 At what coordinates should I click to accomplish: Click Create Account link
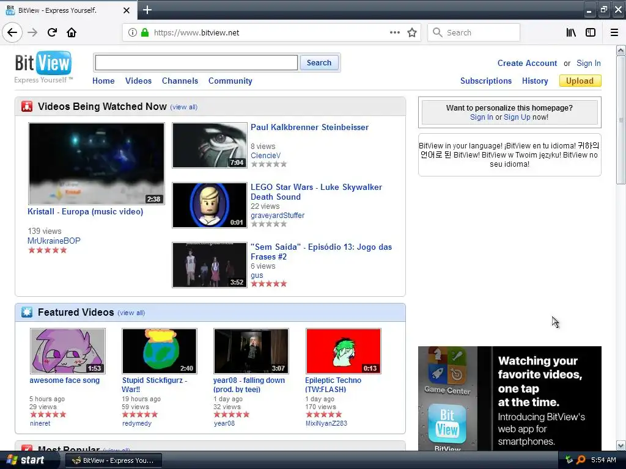(527, 63)
